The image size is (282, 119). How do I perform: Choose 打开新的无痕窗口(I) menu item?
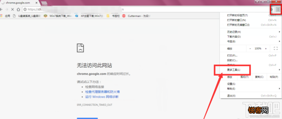(250, 25)
